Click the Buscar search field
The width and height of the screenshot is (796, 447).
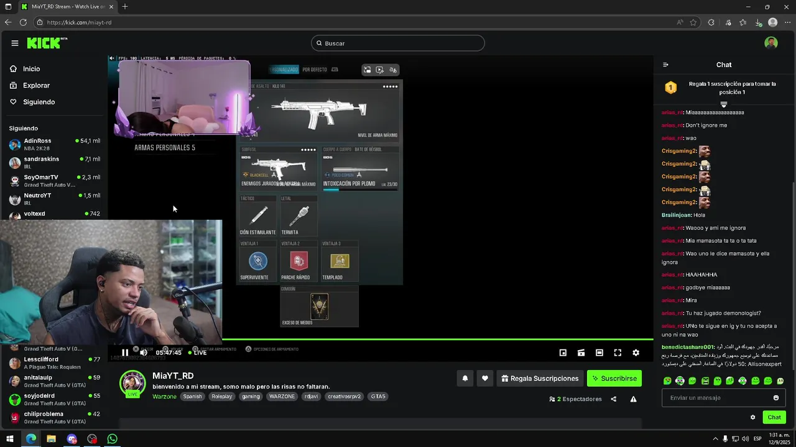coord(398,43)
